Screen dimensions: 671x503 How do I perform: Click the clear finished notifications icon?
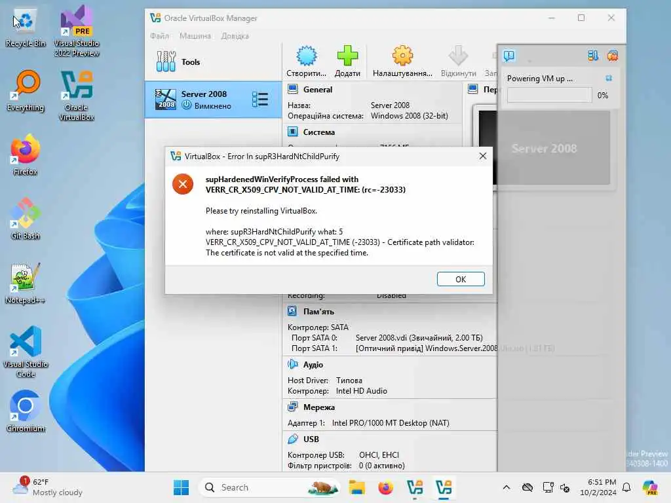pos(613,56)
